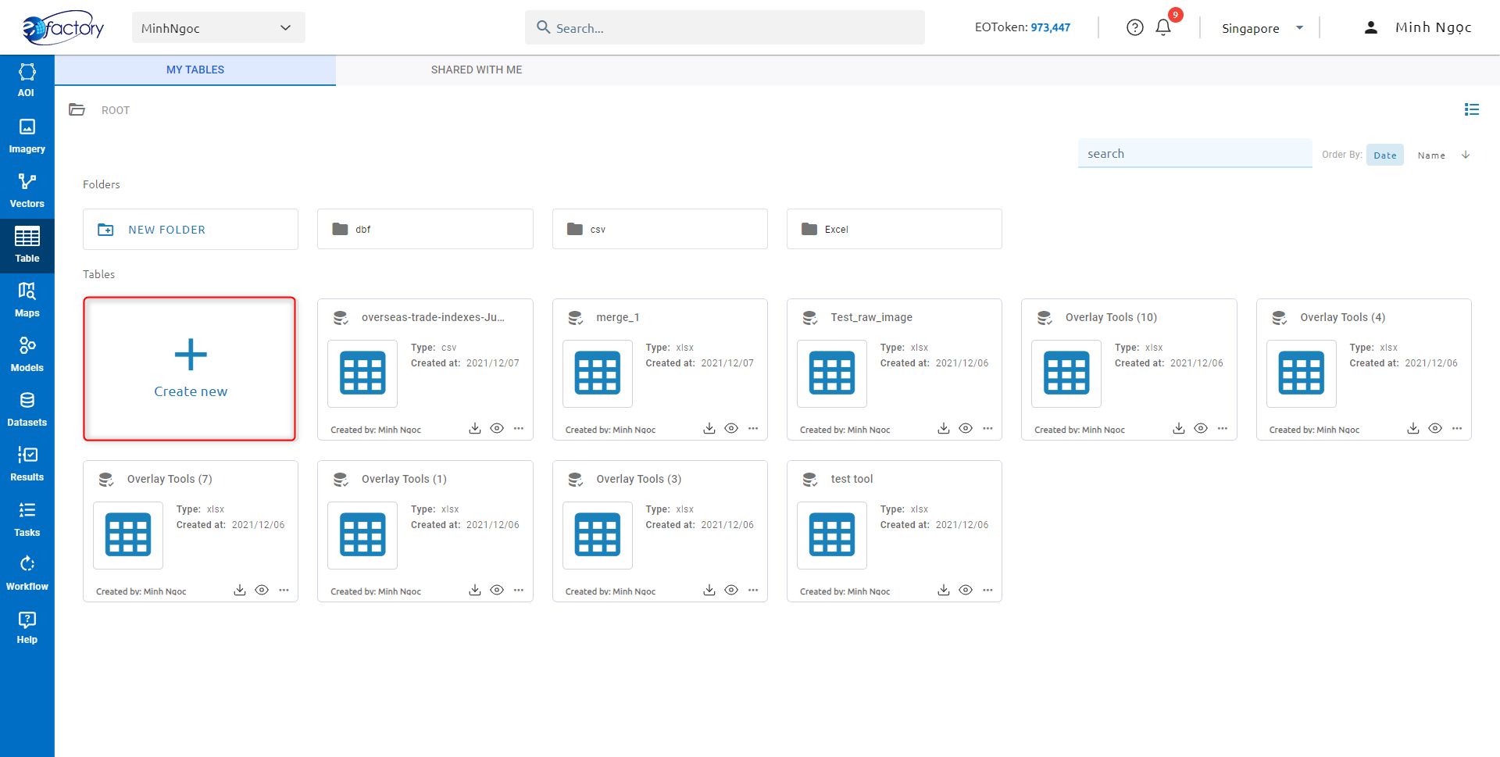Open Overlay Tools (1) table thumbnail
Image resolution: width=1500 pixels, height=757 pixels.
click(x=362, y=535)
